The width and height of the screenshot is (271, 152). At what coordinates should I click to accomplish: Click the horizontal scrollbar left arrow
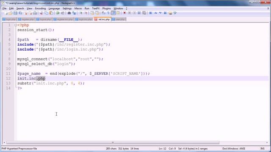tap(4, 143)
